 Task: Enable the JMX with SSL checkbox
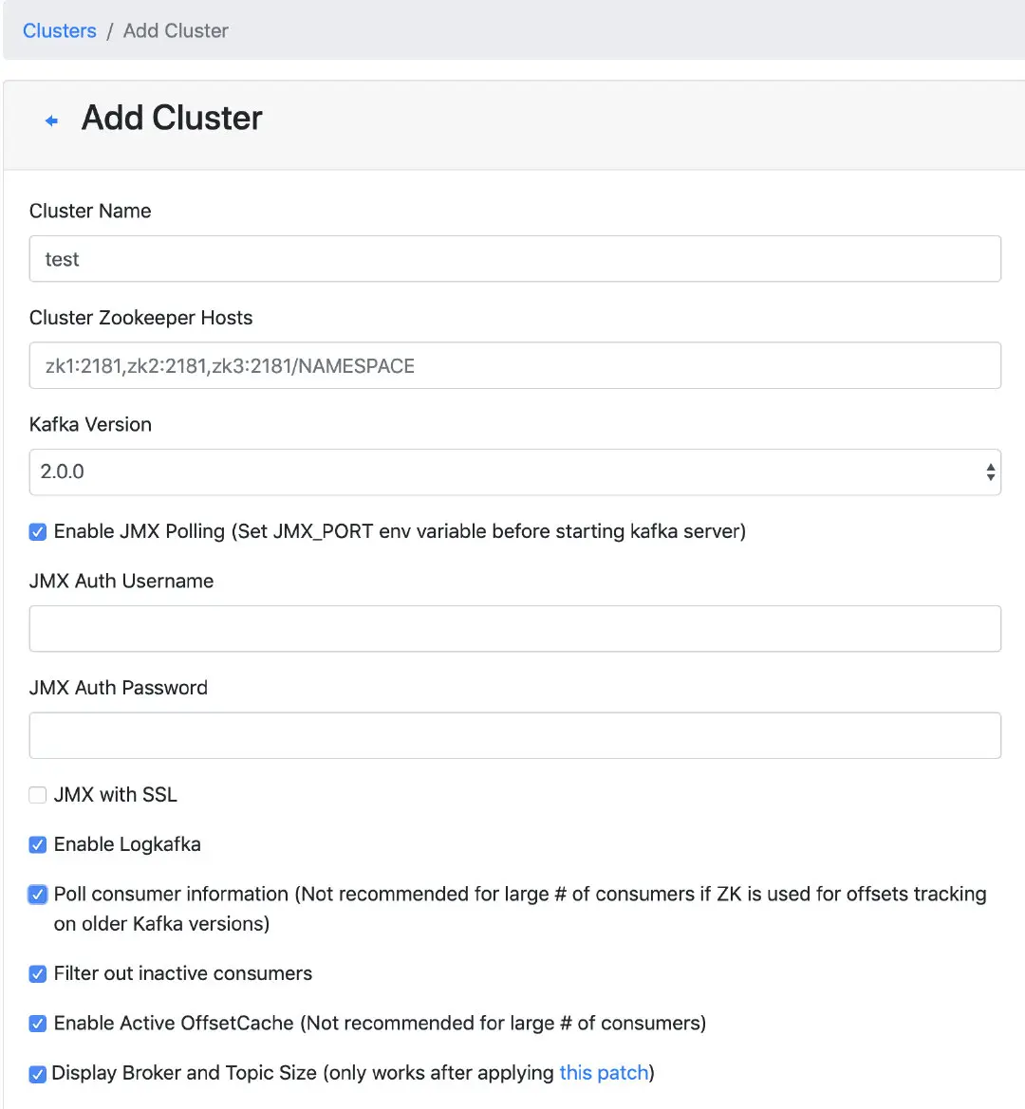pos(38,795)
